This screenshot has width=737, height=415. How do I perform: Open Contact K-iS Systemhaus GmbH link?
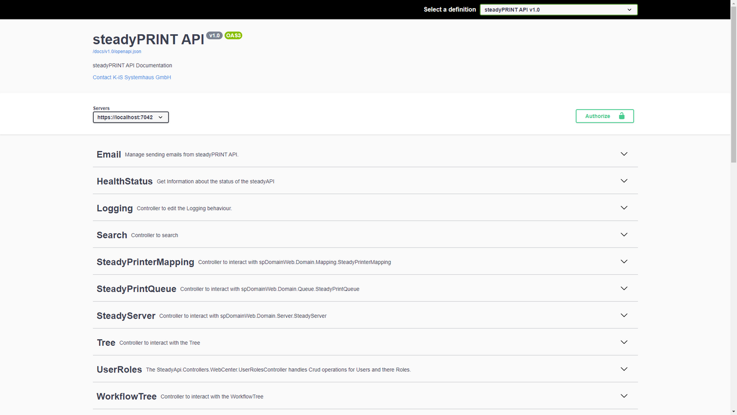click(132, 77)
